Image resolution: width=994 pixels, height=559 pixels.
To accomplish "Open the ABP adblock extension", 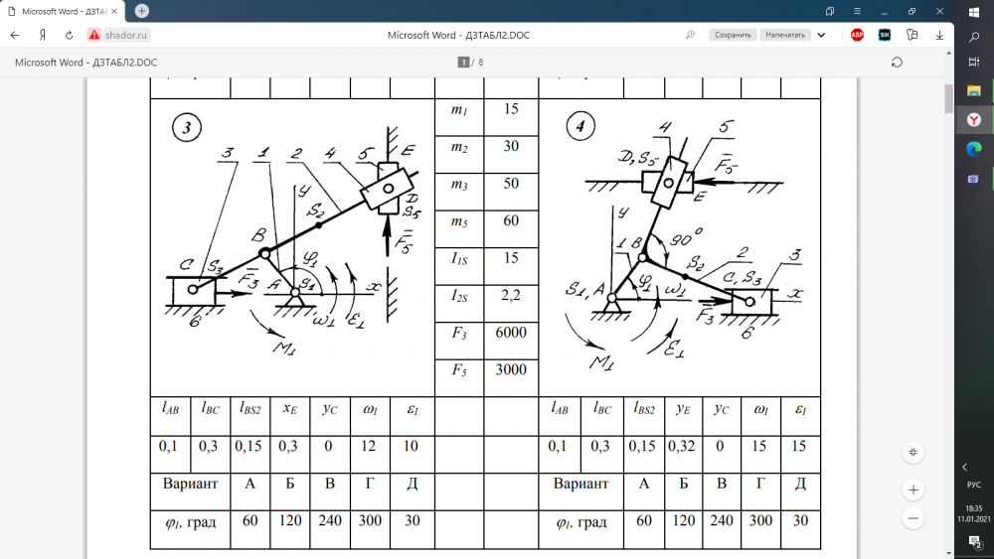I will point(857,35).
